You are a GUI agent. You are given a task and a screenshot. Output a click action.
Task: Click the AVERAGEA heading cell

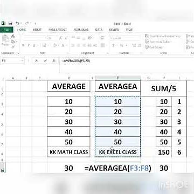click(x=118, y=86)
